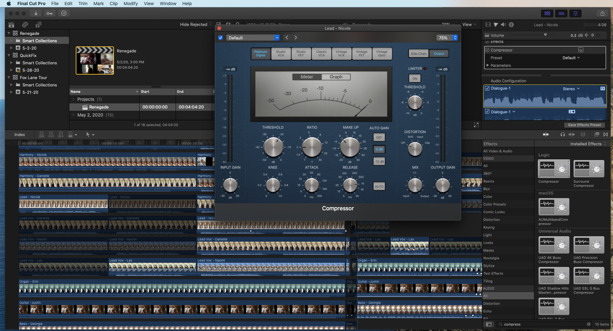Show the Libraries sidebar clapperboard icon
This screenshot has height=331, width=613.
[x=11, y=25]
